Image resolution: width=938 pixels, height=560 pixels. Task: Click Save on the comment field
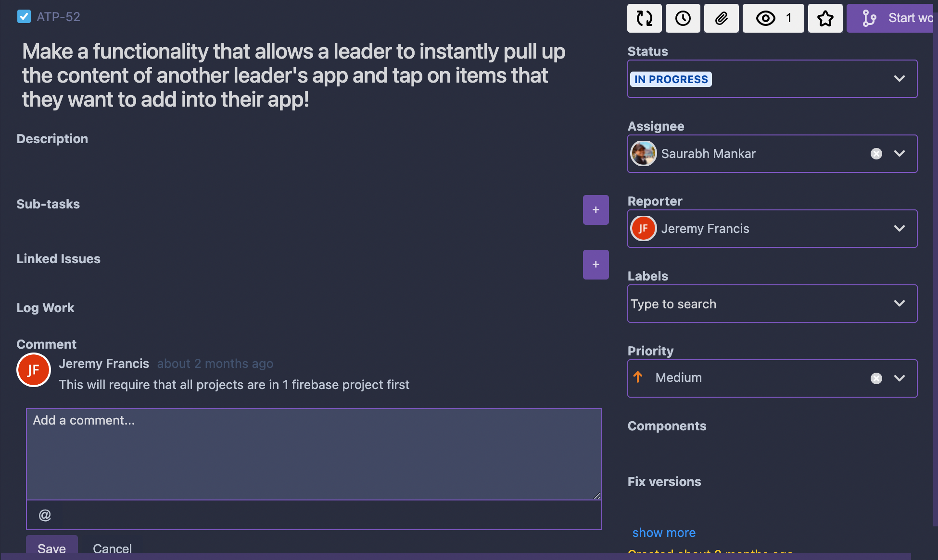(x=51, y=548)
